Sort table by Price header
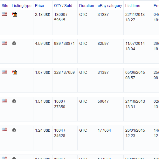Screen dimensions: 159x159 pyautogui.click(x=39, y=6)
